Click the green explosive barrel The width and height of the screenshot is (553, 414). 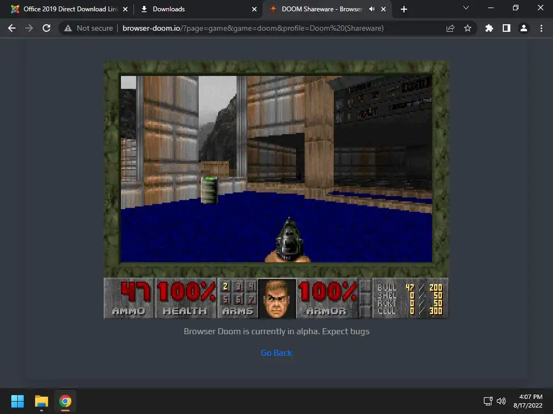pos(209,190)
